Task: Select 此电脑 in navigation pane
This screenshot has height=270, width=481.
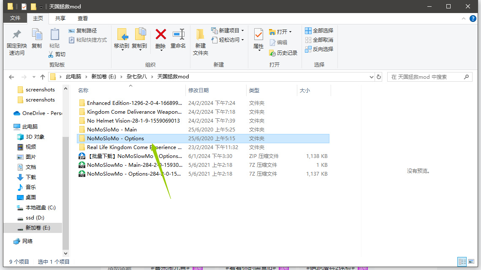Action: coord(26,126)
